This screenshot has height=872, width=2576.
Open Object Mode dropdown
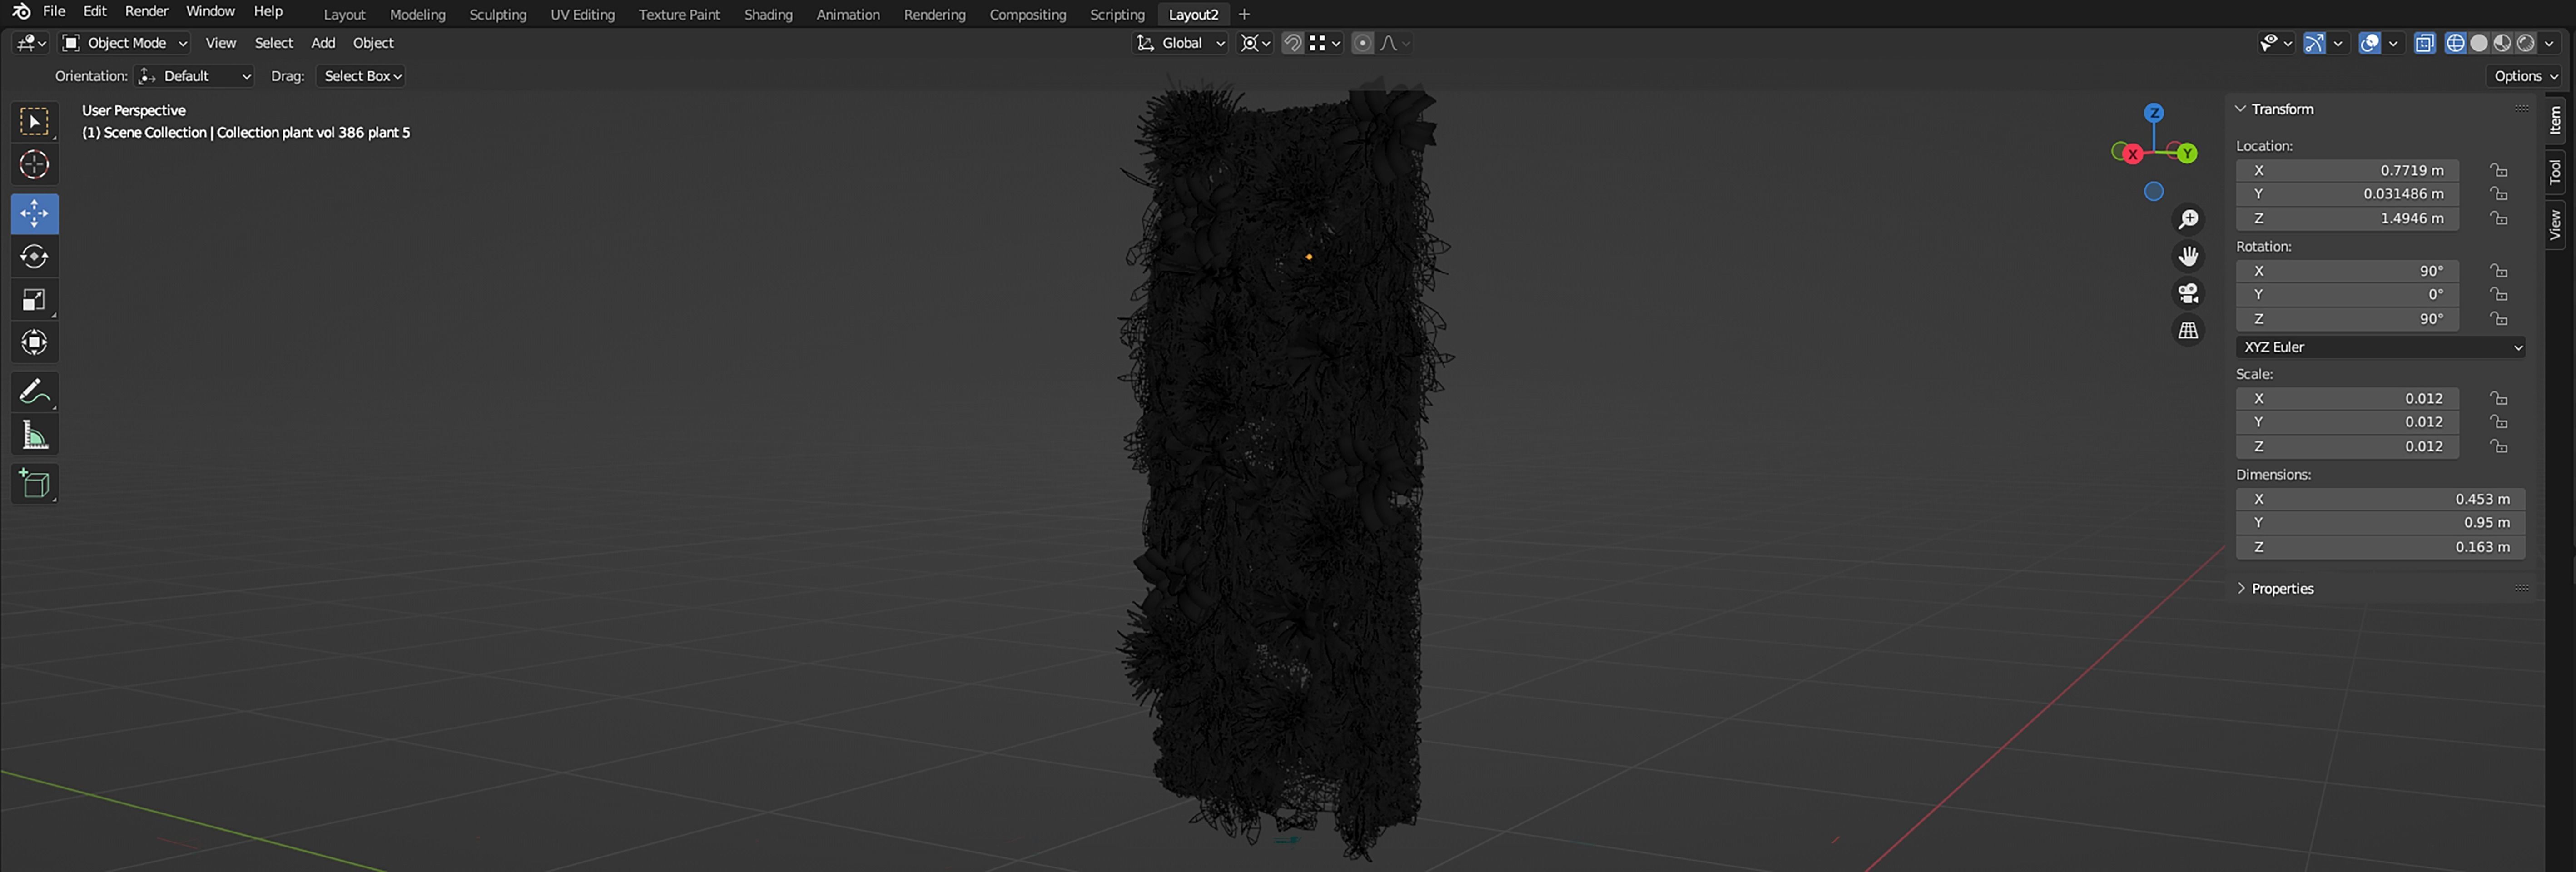(125, 43)
